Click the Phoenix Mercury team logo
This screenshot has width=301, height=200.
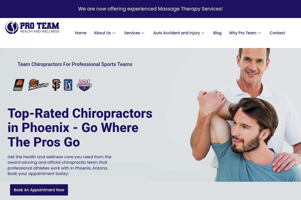(x=38, y=85)
